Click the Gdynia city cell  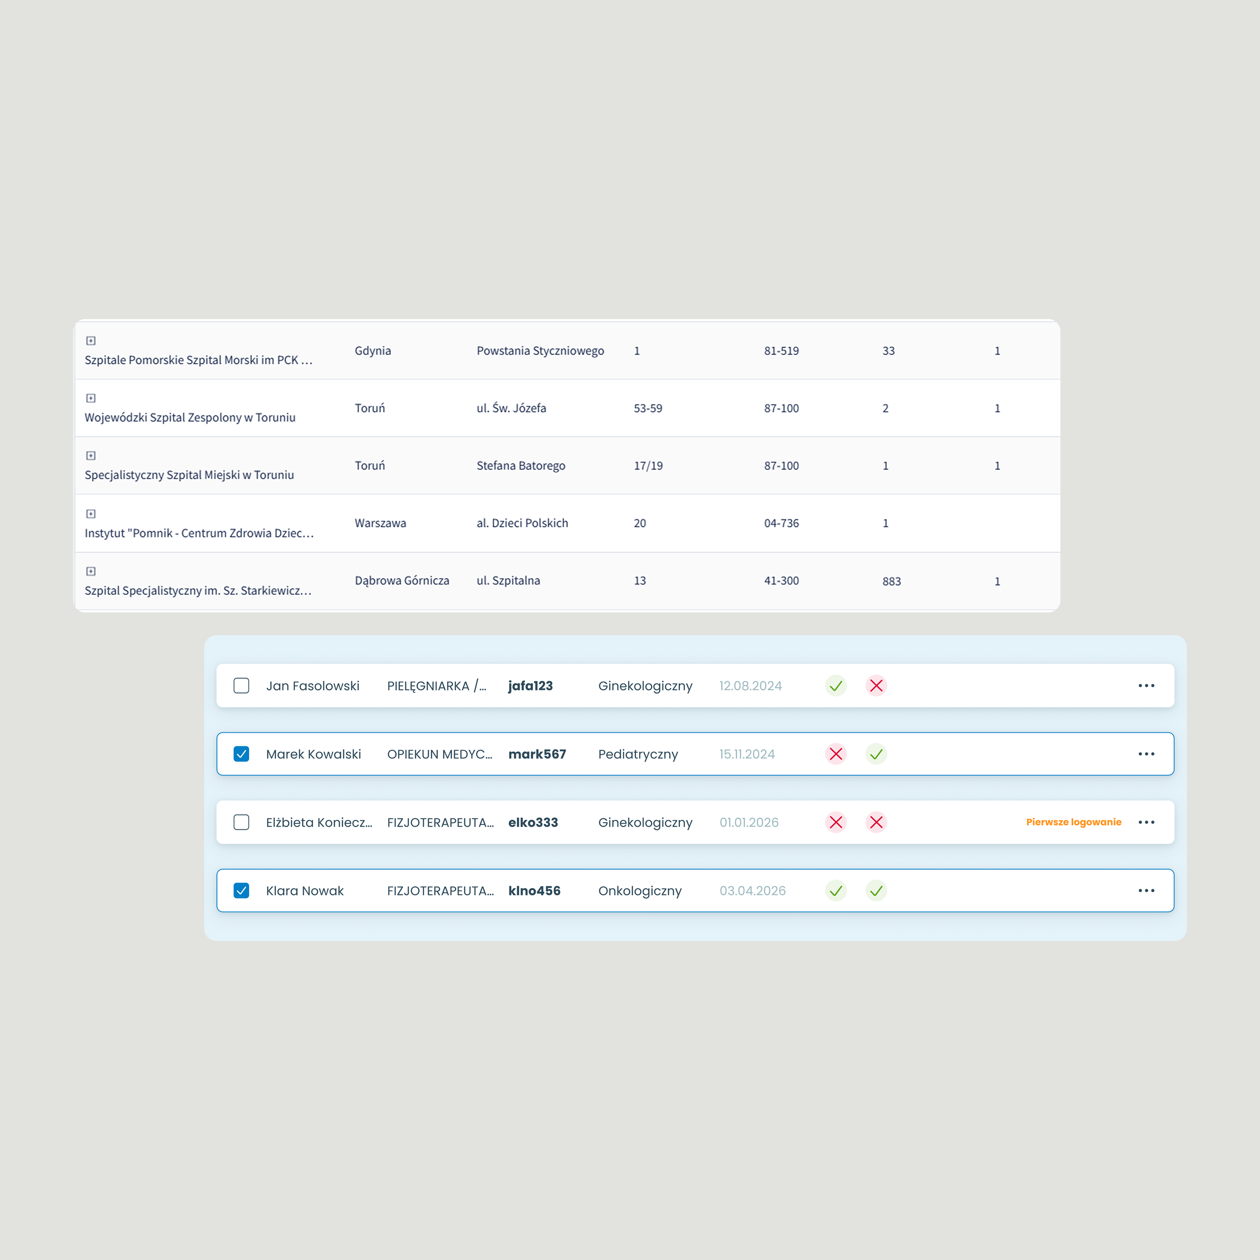coord(372,351)
